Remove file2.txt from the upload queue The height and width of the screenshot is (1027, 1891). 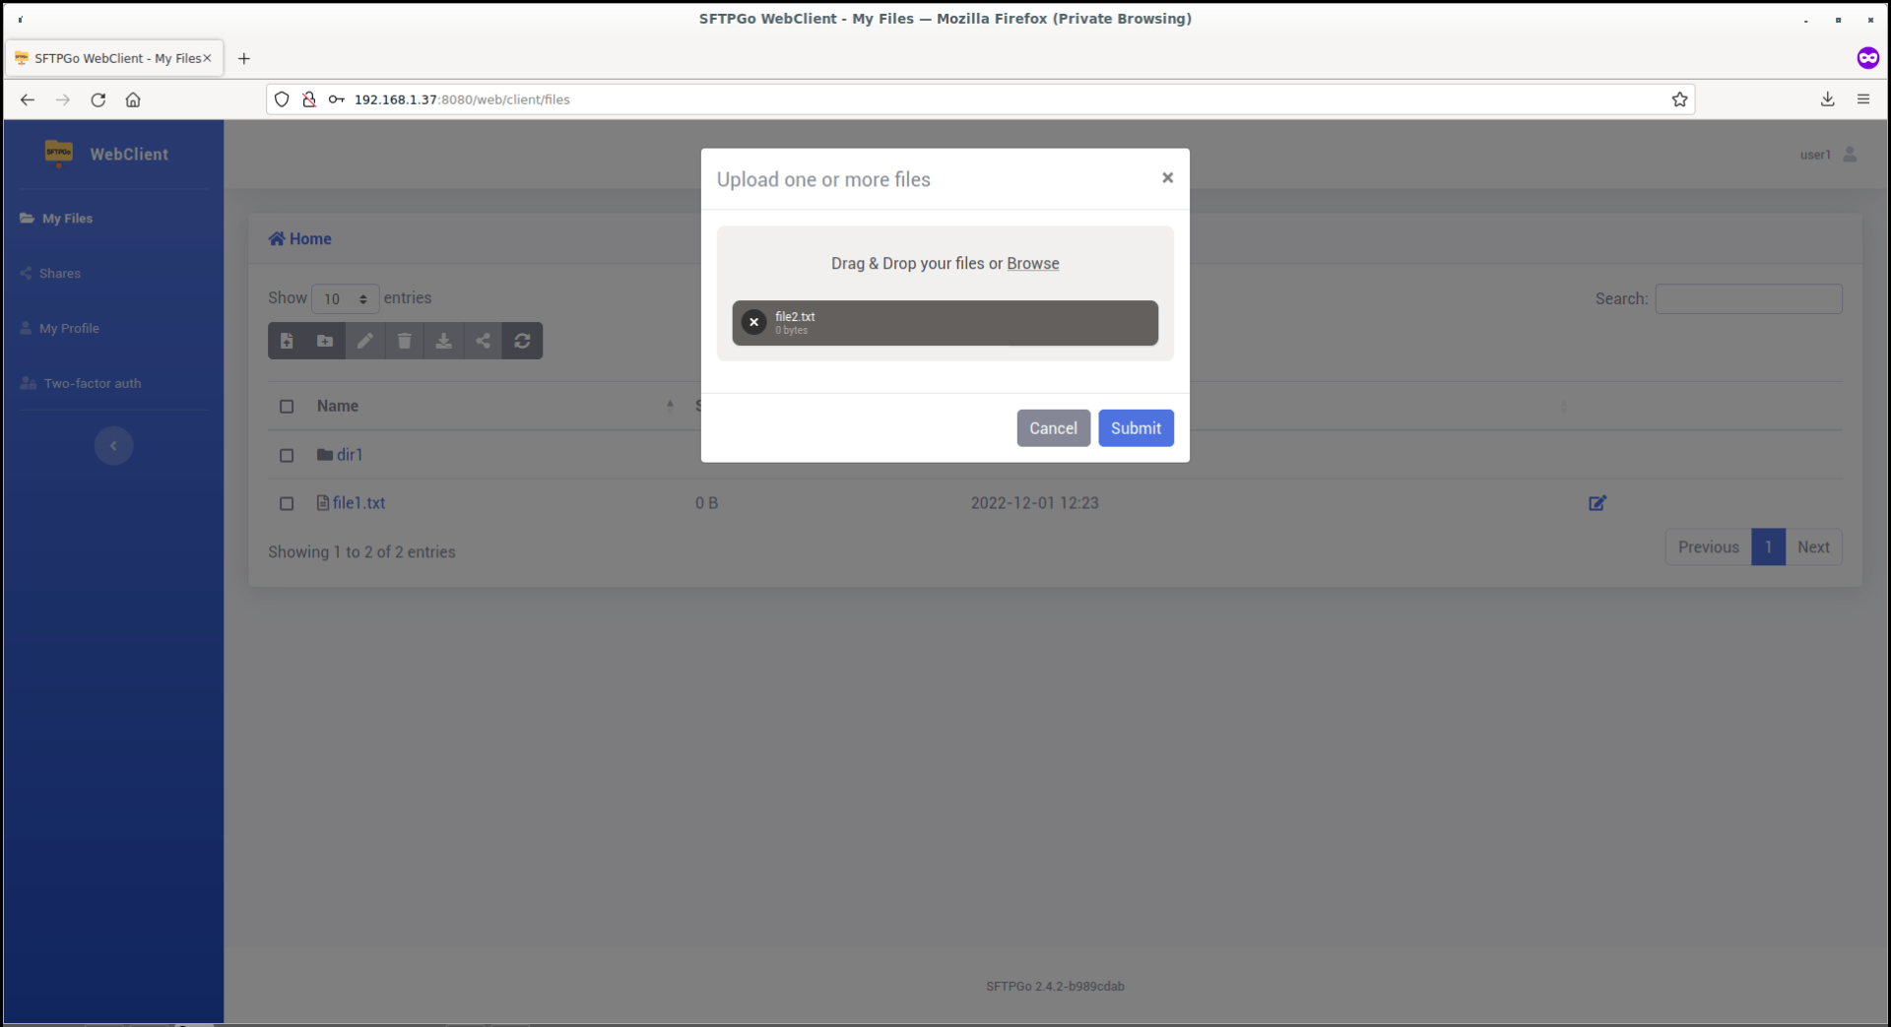[753, 323]
